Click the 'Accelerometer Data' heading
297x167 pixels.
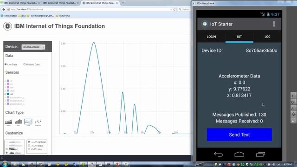coord(239,76)
